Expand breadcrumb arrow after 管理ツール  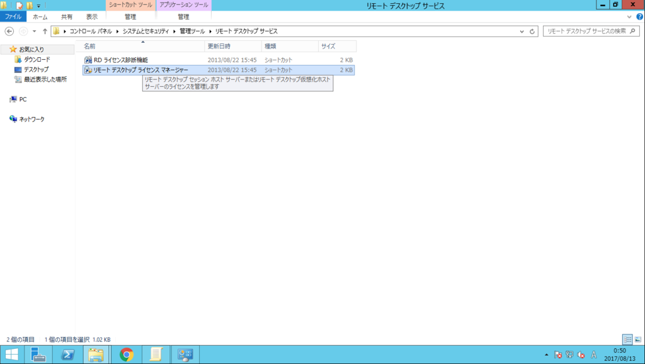tap(210, 31)
